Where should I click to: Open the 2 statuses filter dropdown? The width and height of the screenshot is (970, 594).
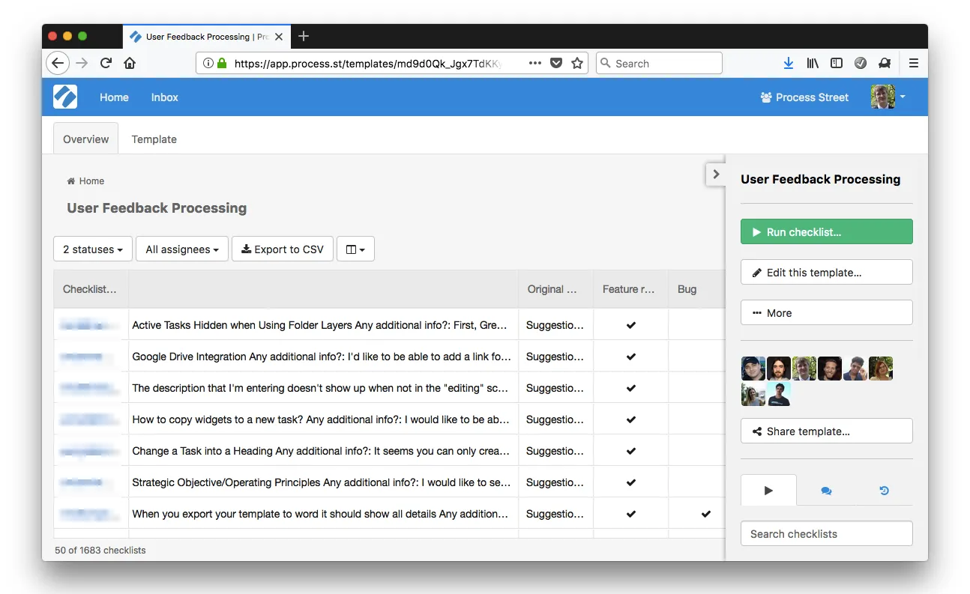(x=93, y=249)
